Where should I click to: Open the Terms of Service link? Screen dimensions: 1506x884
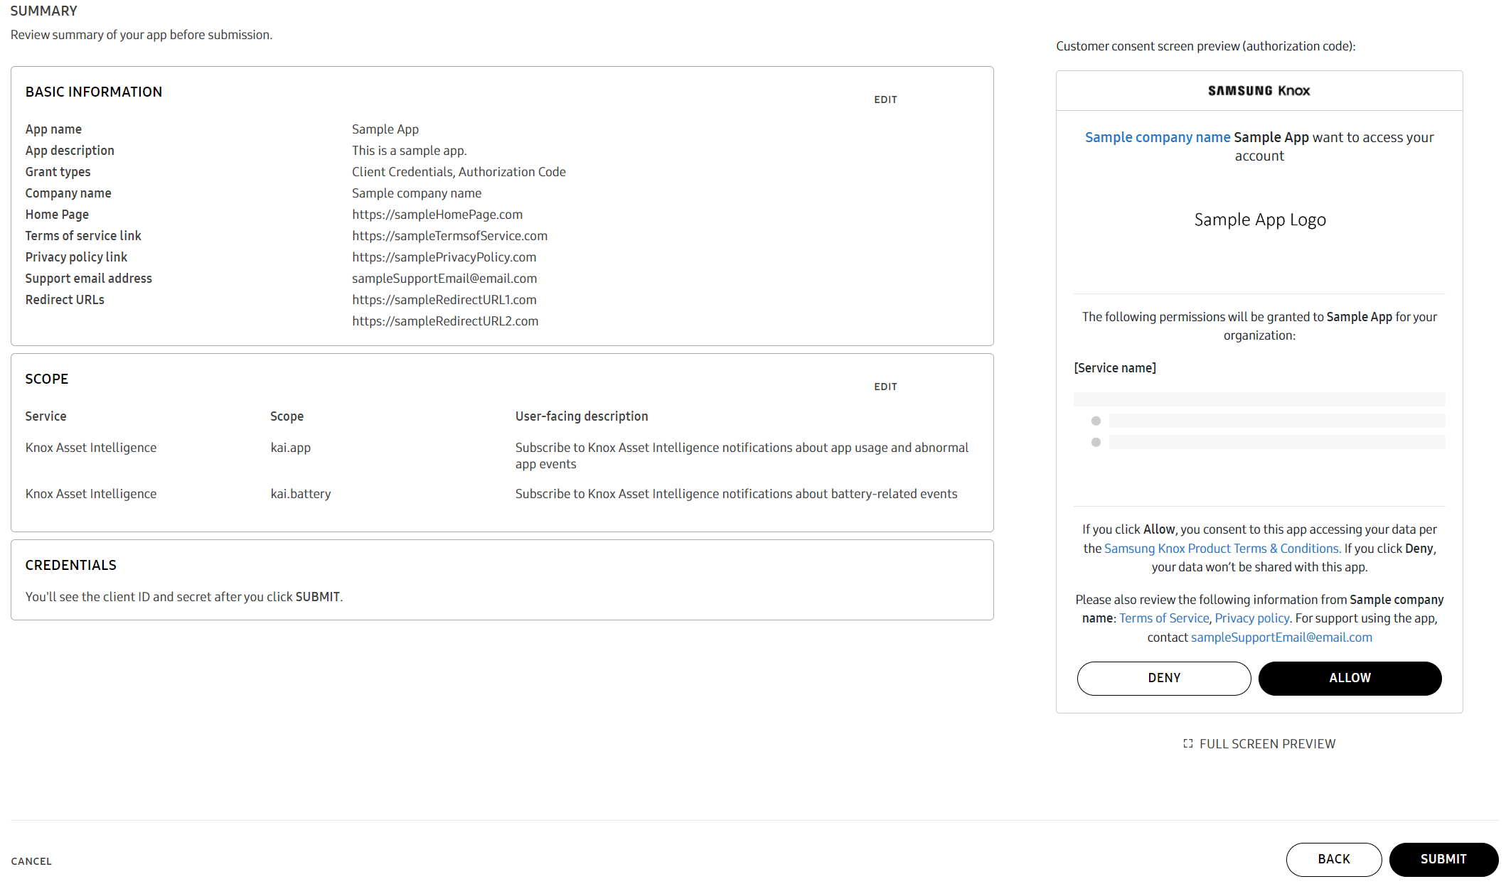pos(1163,618)
